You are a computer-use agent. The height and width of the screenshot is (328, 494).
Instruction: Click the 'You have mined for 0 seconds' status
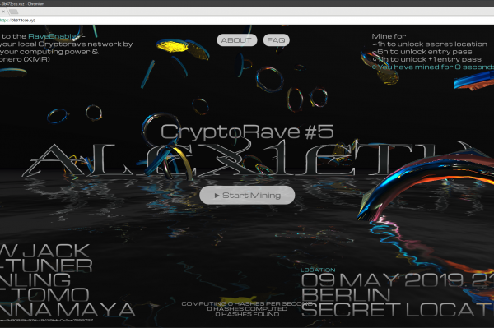click(x=436, y=67)
